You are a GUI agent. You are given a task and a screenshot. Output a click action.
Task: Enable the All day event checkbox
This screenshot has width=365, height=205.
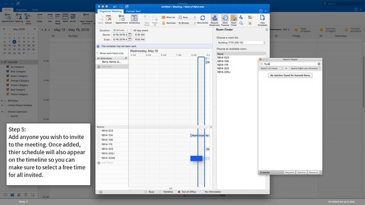132,30
